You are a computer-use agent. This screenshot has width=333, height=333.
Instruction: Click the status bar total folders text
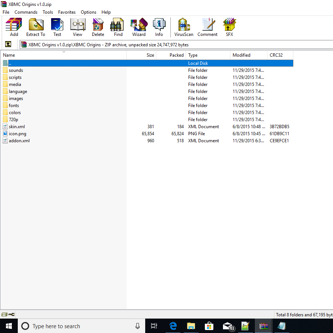click(x=304, y=315)
